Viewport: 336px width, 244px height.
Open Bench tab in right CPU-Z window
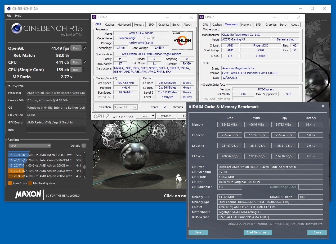[284, 25]
